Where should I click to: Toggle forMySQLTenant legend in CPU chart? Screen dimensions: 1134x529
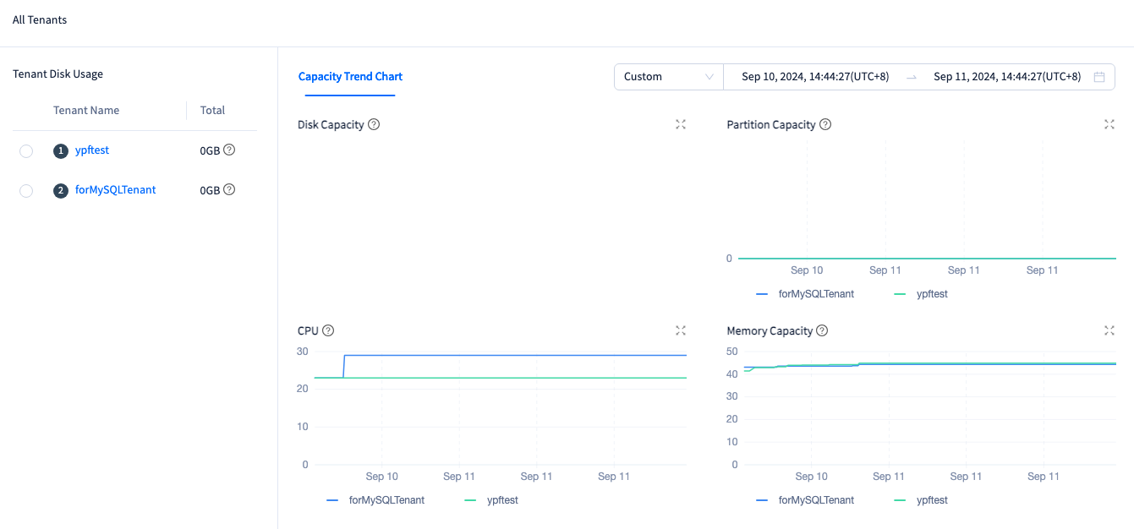click(x=376, y=500)
